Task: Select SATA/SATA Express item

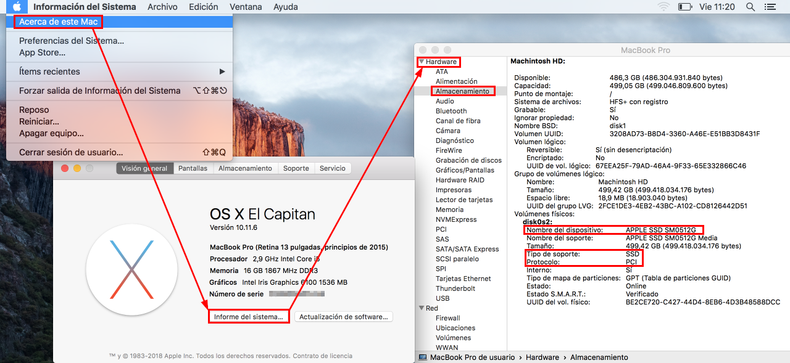Action: [467, 249]
